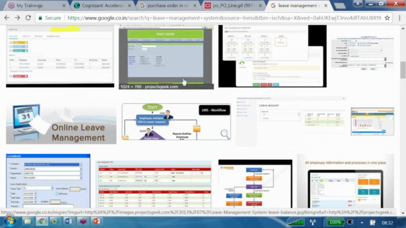Image resolution: width=406 pixels, height=228 pixels.
Task: Open Microsoft Word from the taskbar
Action: pyautogui.click(x=69, y=222)
